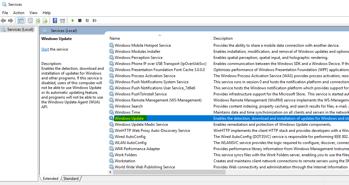Click gear icon of Windows Time
This screenshot has height=185, width=349.
coord(111,112)
